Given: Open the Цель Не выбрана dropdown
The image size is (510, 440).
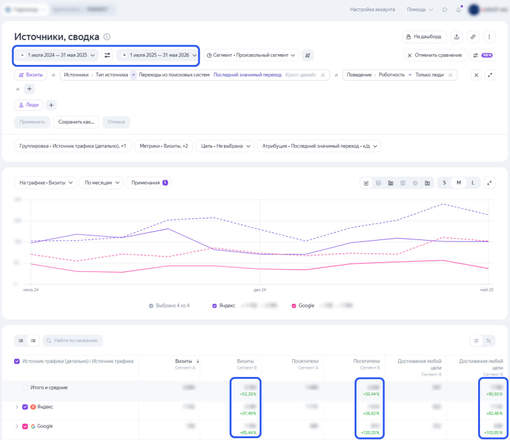Looking at the screenshot, I should pos(225,146).
